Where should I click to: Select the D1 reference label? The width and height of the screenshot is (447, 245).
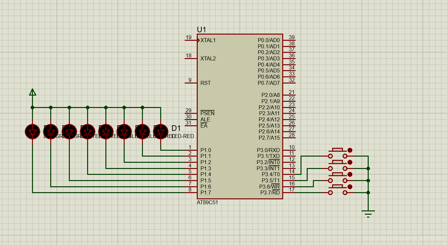(176, 128)
